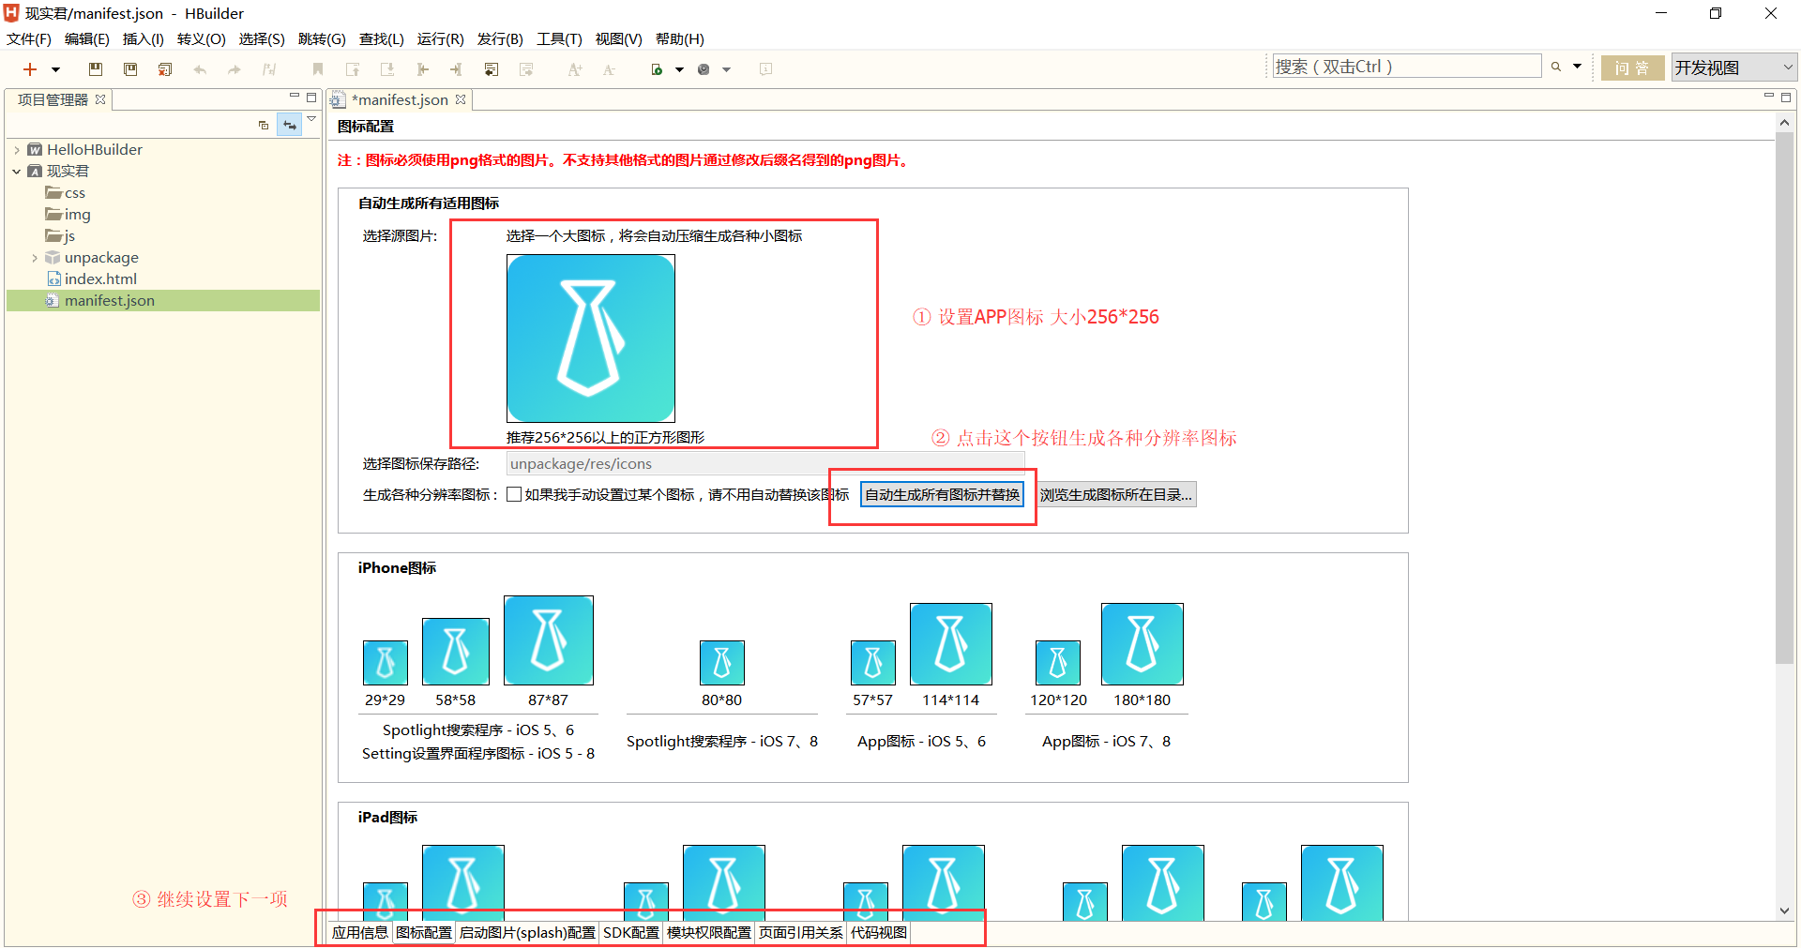Open the 编辑(E) menu
This screenshot has height=948, width=1801.
tap(87, 38)
